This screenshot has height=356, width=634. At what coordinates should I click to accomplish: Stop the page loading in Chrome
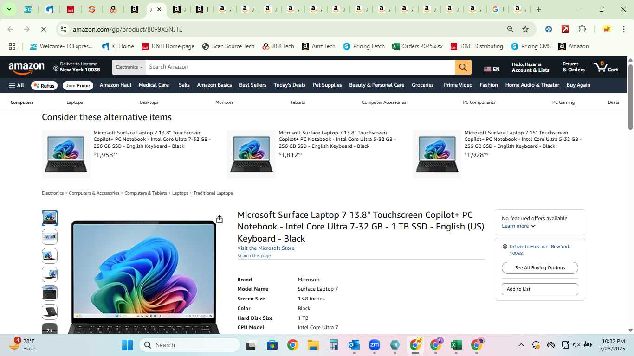pyautogui.click(x=43, y=29)
